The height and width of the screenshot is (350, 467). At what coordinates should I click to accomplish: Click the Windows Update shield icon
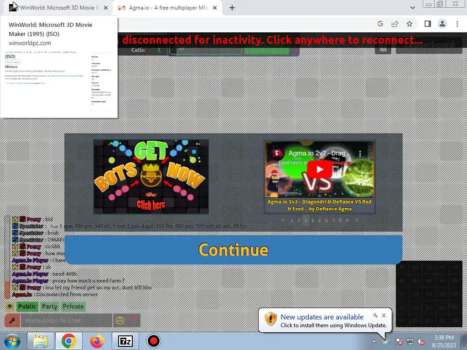(271, 319)
